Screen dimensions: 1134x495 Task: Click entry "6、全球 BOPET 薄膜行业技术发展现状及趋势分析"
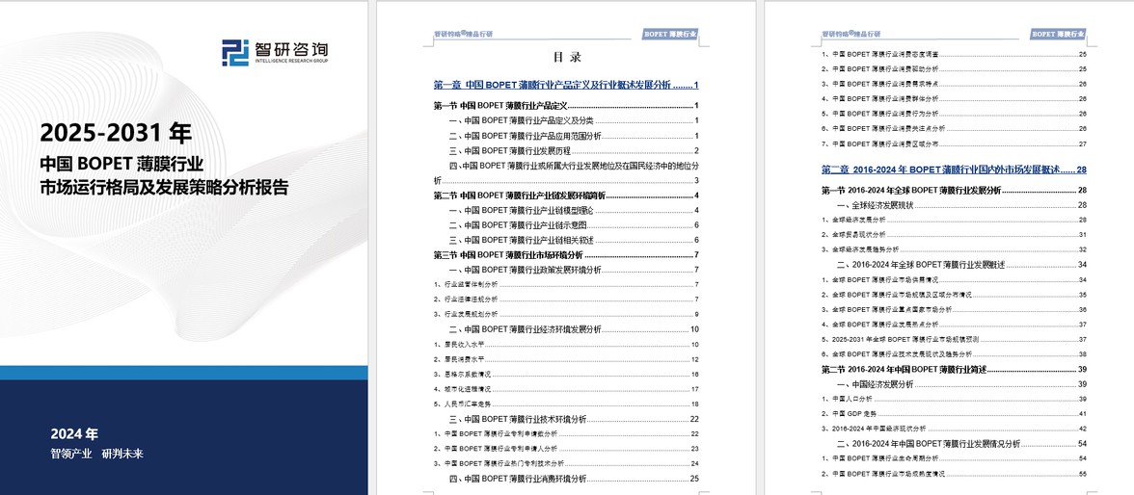(954, 354)
